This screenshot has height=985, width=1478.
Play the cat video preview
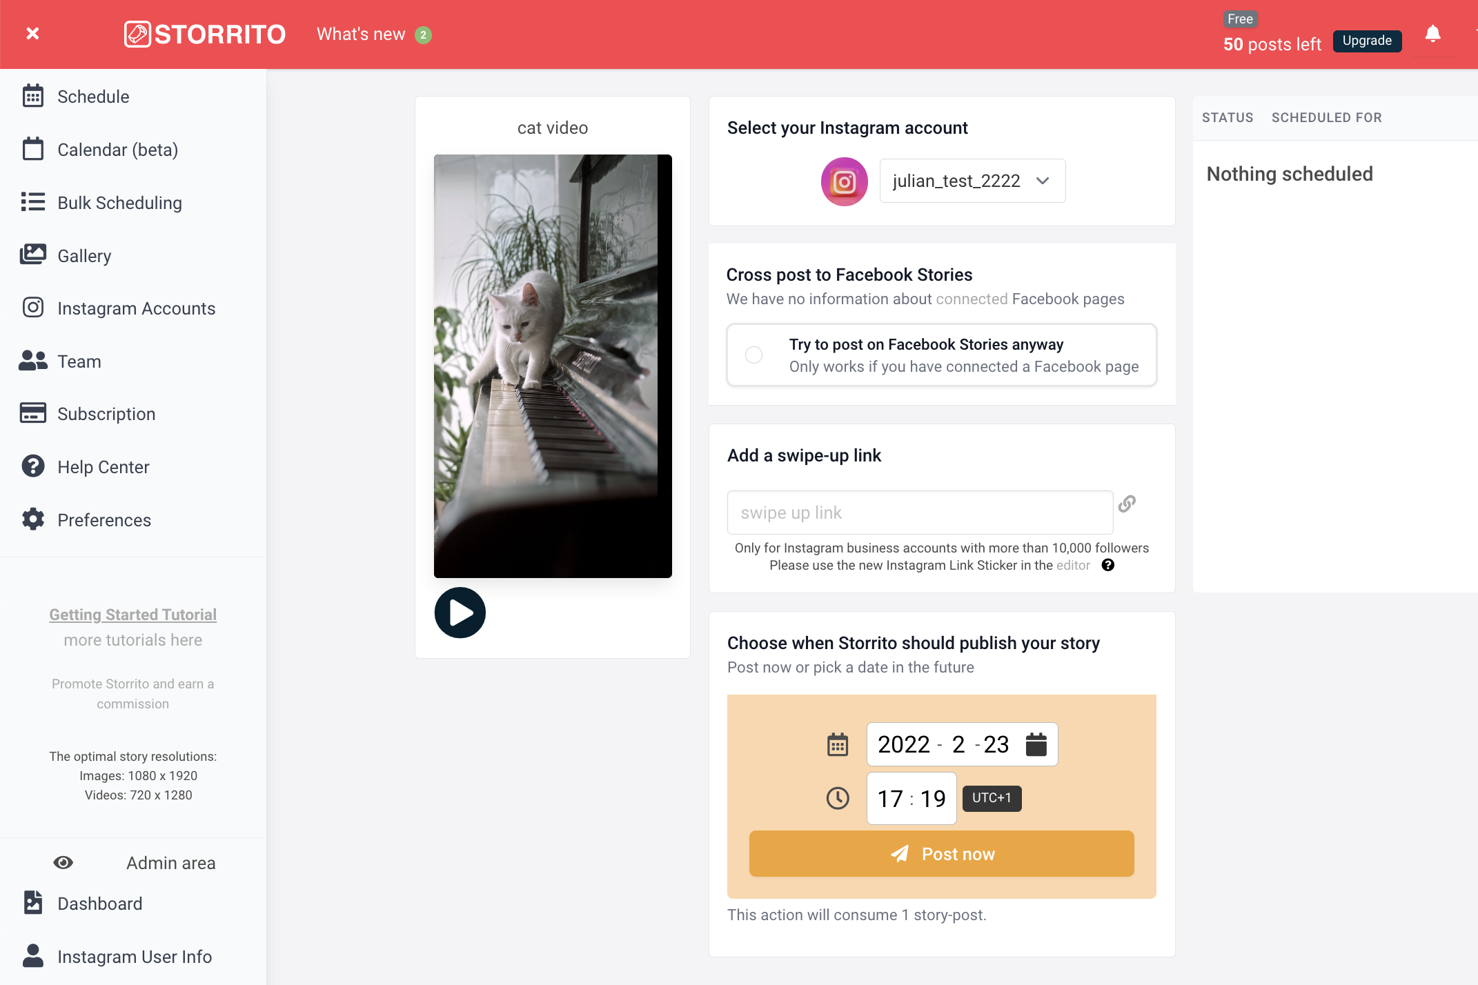tap(460, 611)
